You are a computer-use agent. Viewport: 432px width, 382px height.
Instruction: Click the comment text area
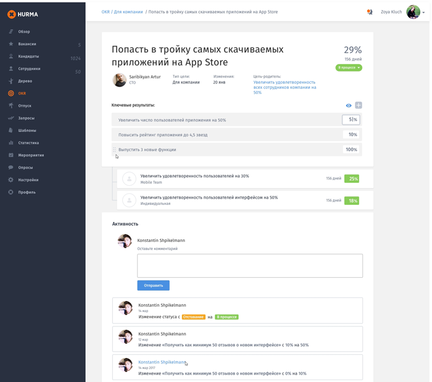(x=250, y=265)
